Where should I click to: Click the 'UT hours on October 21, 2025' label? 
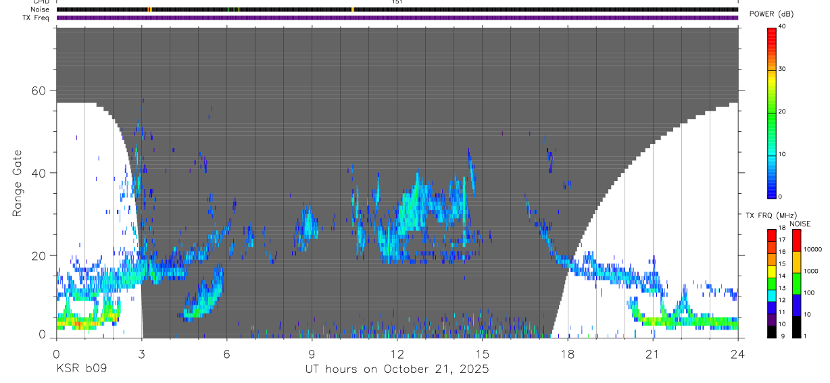coord(397,369)
